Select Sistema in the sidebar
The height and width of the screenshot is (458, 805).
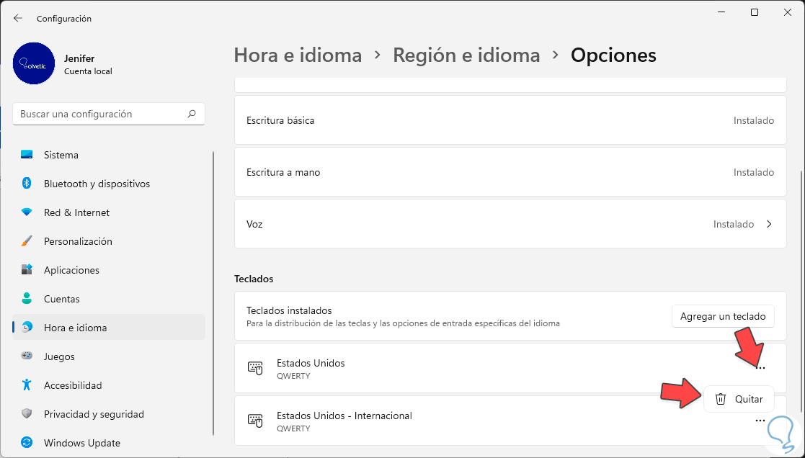coord(61,155)
